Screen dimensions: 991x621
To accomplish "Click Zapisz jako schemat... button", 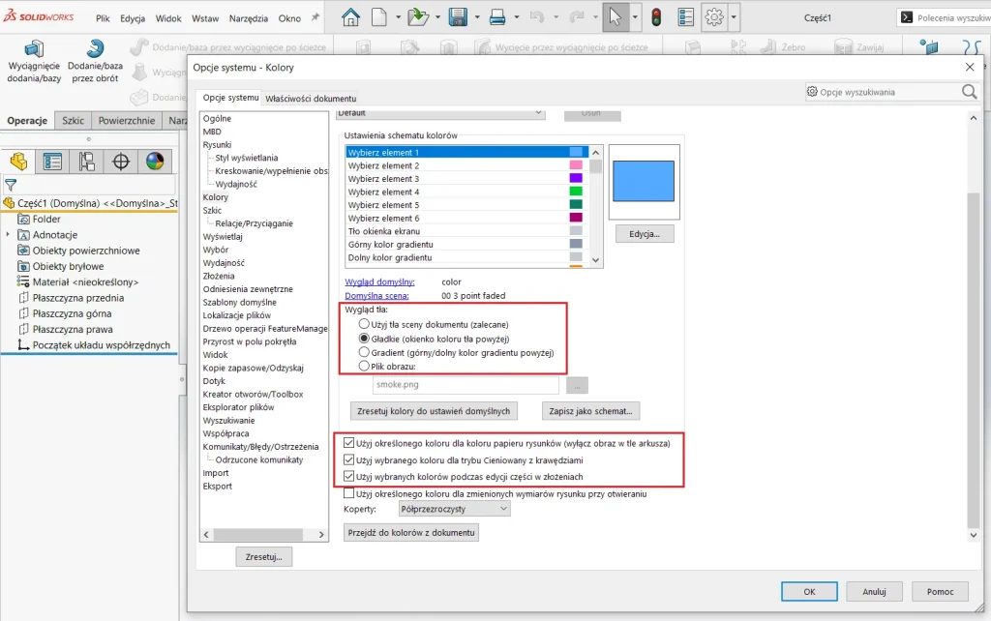I will click(590, 411).
